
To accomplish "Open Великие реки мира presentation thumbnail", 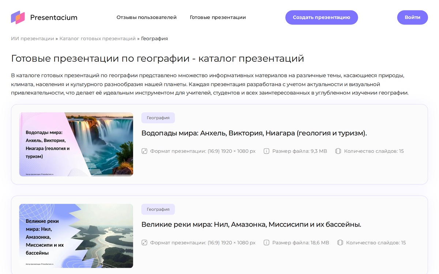I will (x=76, y=236).
